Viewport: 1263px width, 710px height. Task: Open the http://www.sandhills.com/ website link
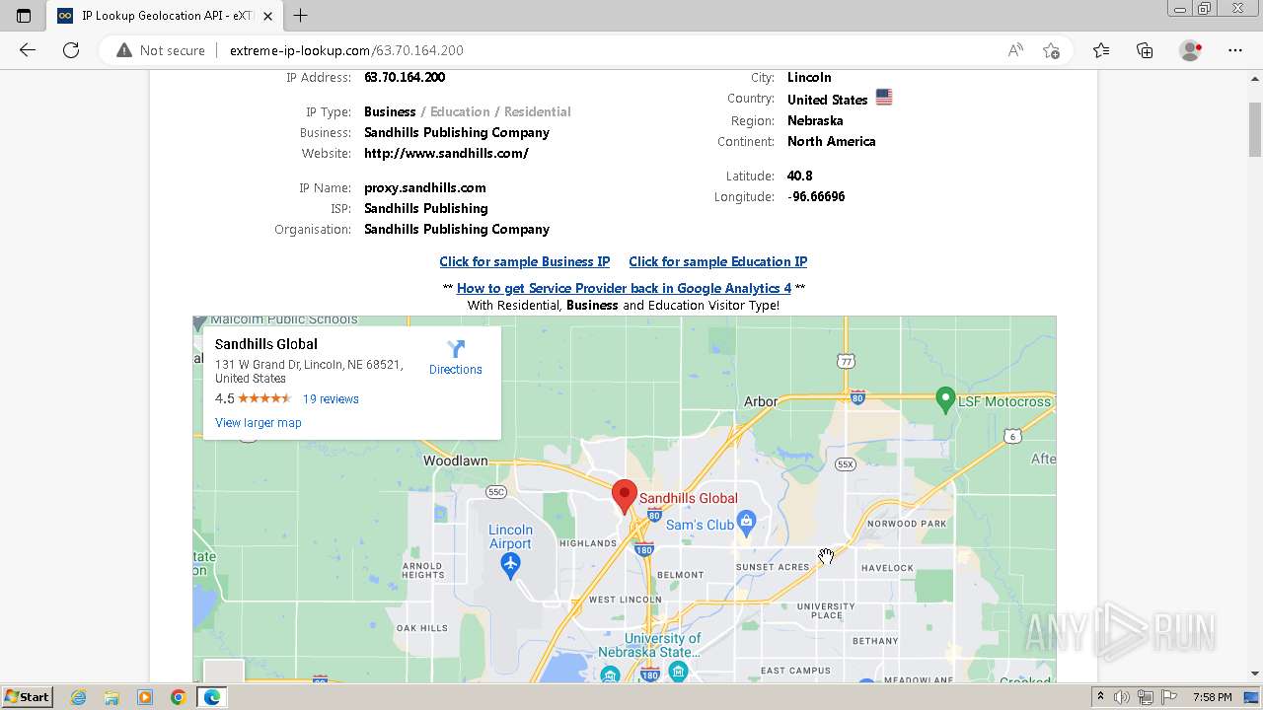(446, 154)
